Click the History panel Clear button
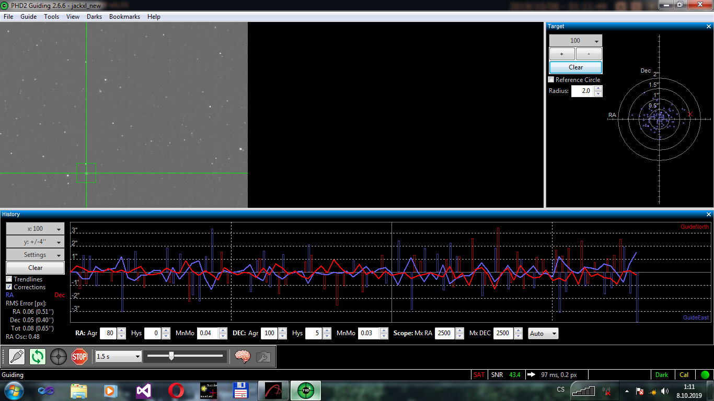The width and height of the screenshot is (714, 401). pos(35,268)
